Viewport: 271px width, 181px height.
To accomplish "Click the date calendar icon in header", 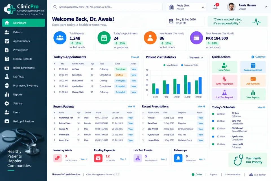I will 171,21.
